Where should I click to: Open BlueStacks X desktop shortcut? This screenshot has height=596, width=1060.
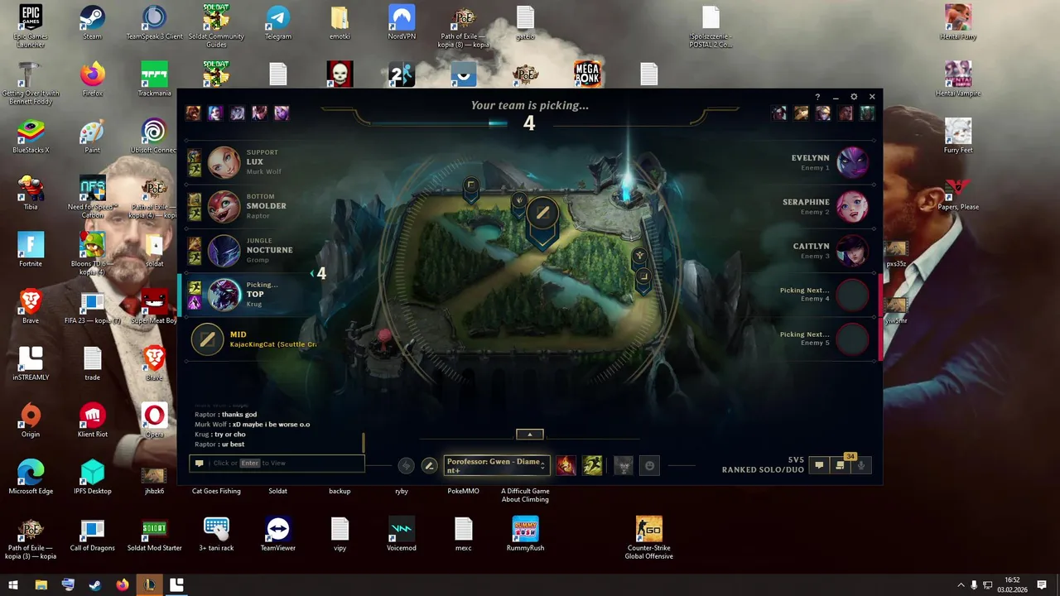point(31,137)
